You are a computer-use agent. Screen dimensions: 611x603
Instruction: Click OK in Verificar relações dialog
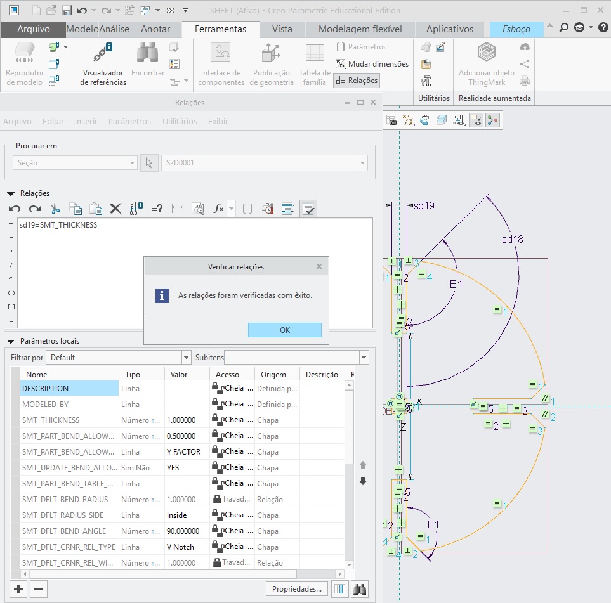(x=284, y=330)
